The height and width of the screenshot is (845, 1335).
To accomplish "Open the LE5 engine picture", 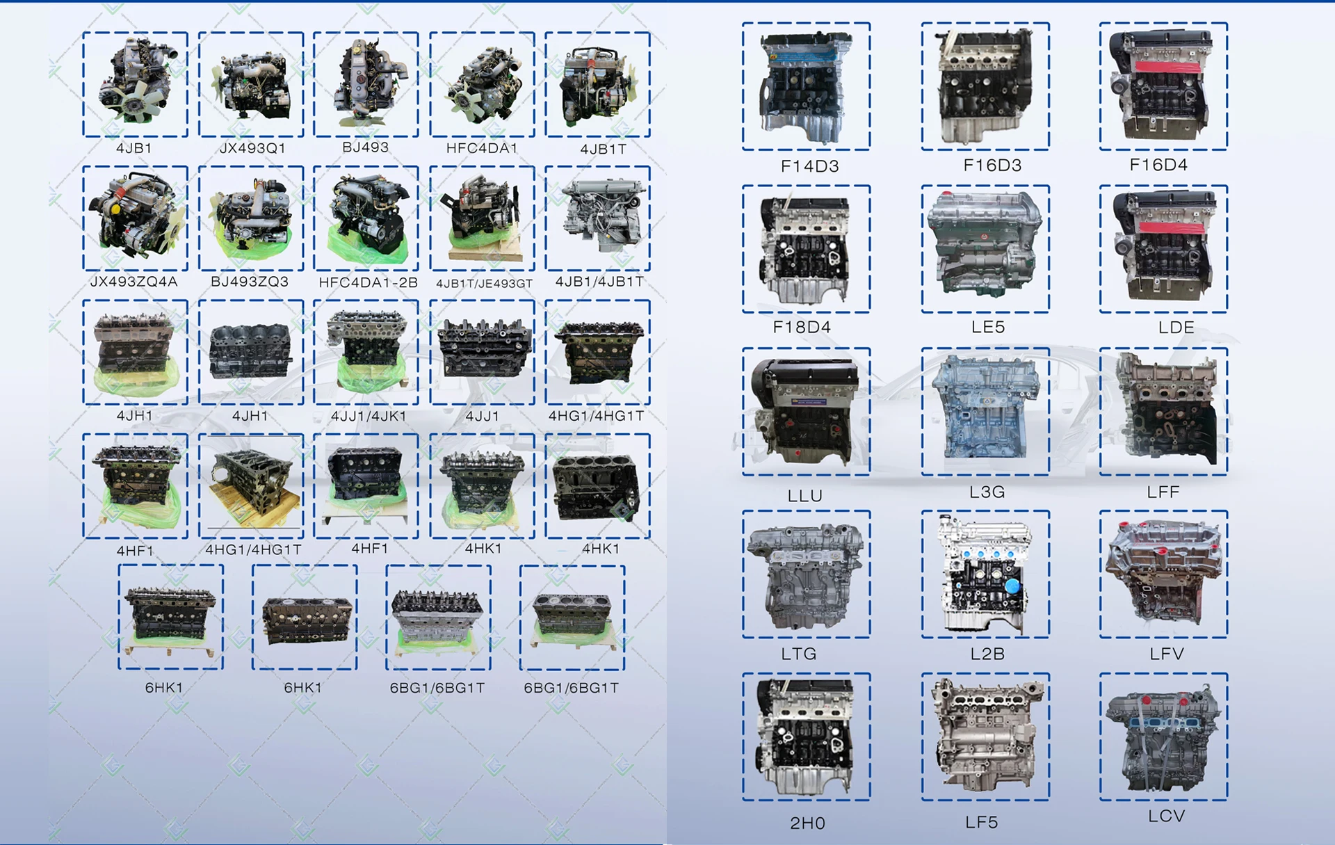I will (985, 248).
